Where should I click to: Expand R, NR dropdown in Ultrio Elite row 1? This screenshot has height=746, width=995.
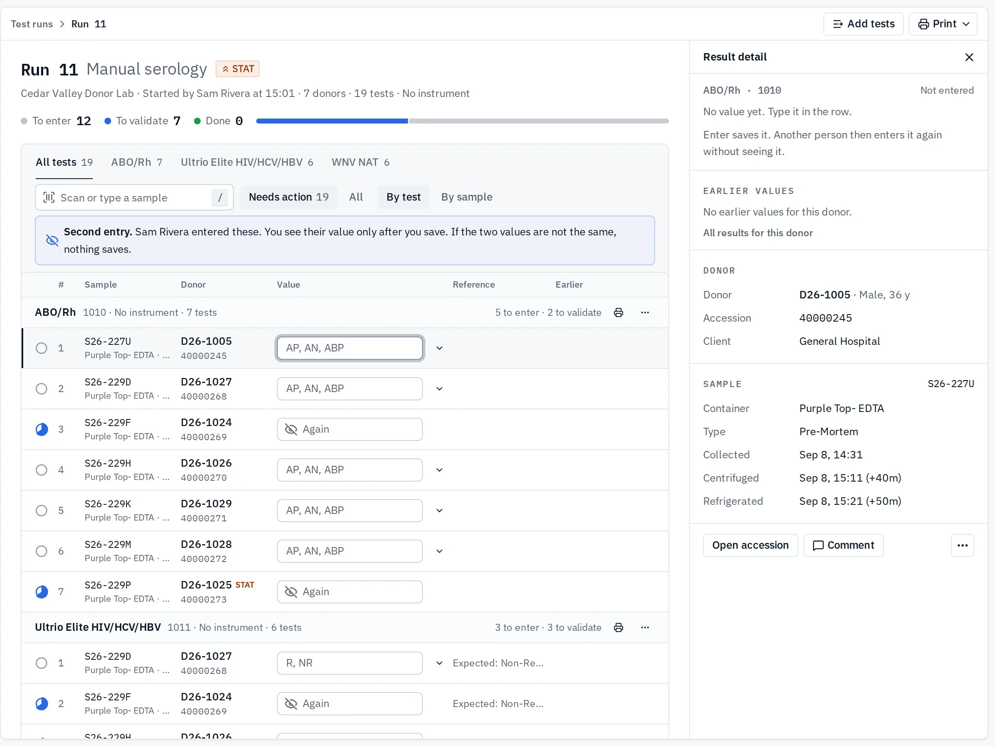(x=439, y=663)
